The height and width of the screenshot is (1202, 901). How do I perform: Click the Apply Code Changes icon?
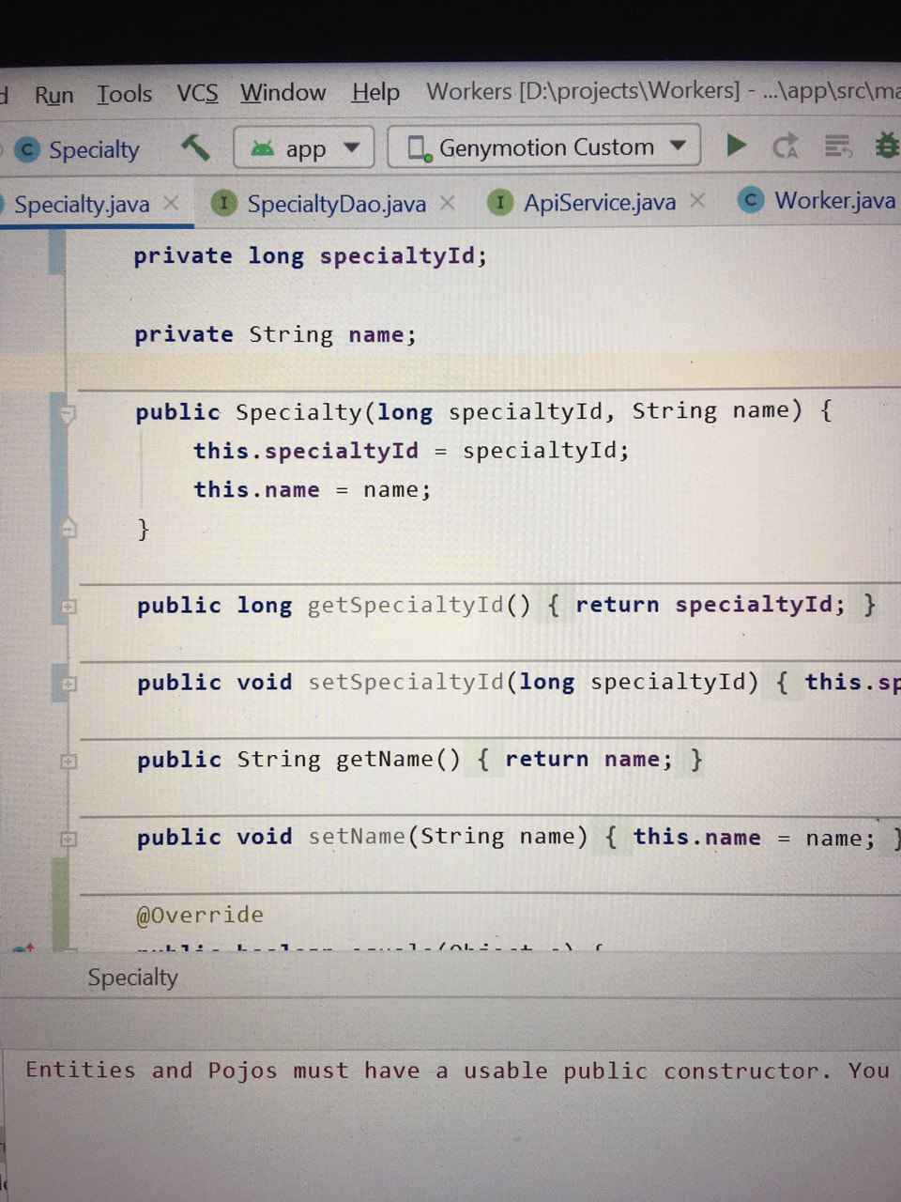[x=837, y=146]
